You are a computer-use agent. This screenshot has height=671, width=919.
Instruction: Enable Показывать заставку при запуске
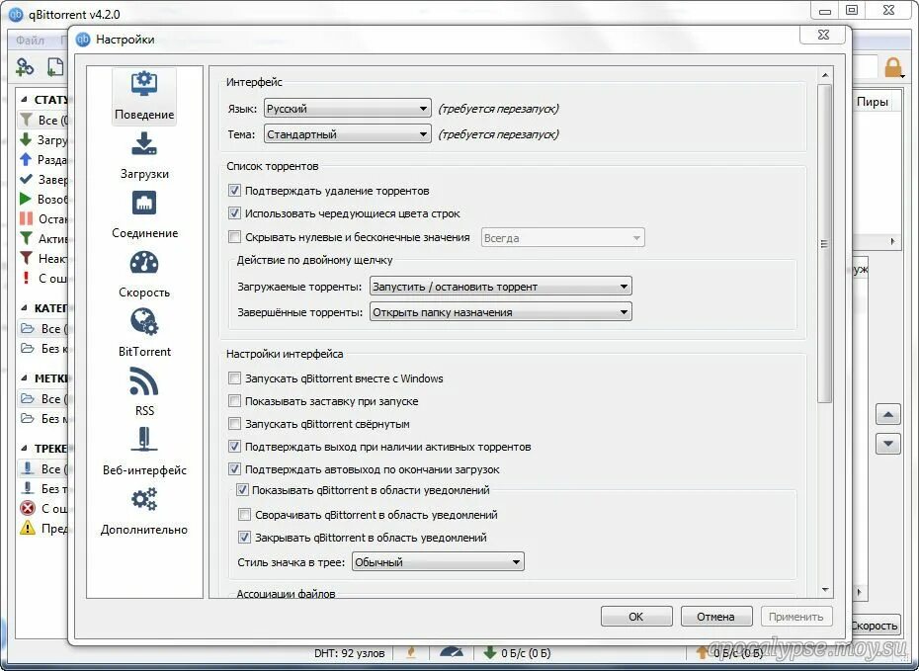click(x=234, y=401)
